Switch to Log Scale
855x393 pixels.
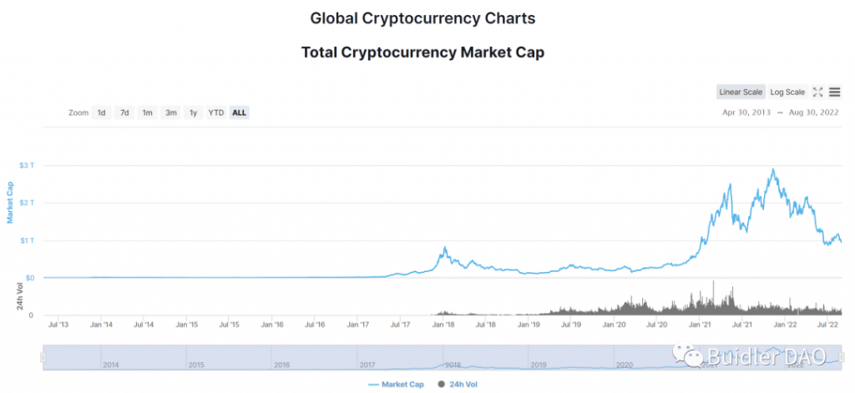point(787,92)
